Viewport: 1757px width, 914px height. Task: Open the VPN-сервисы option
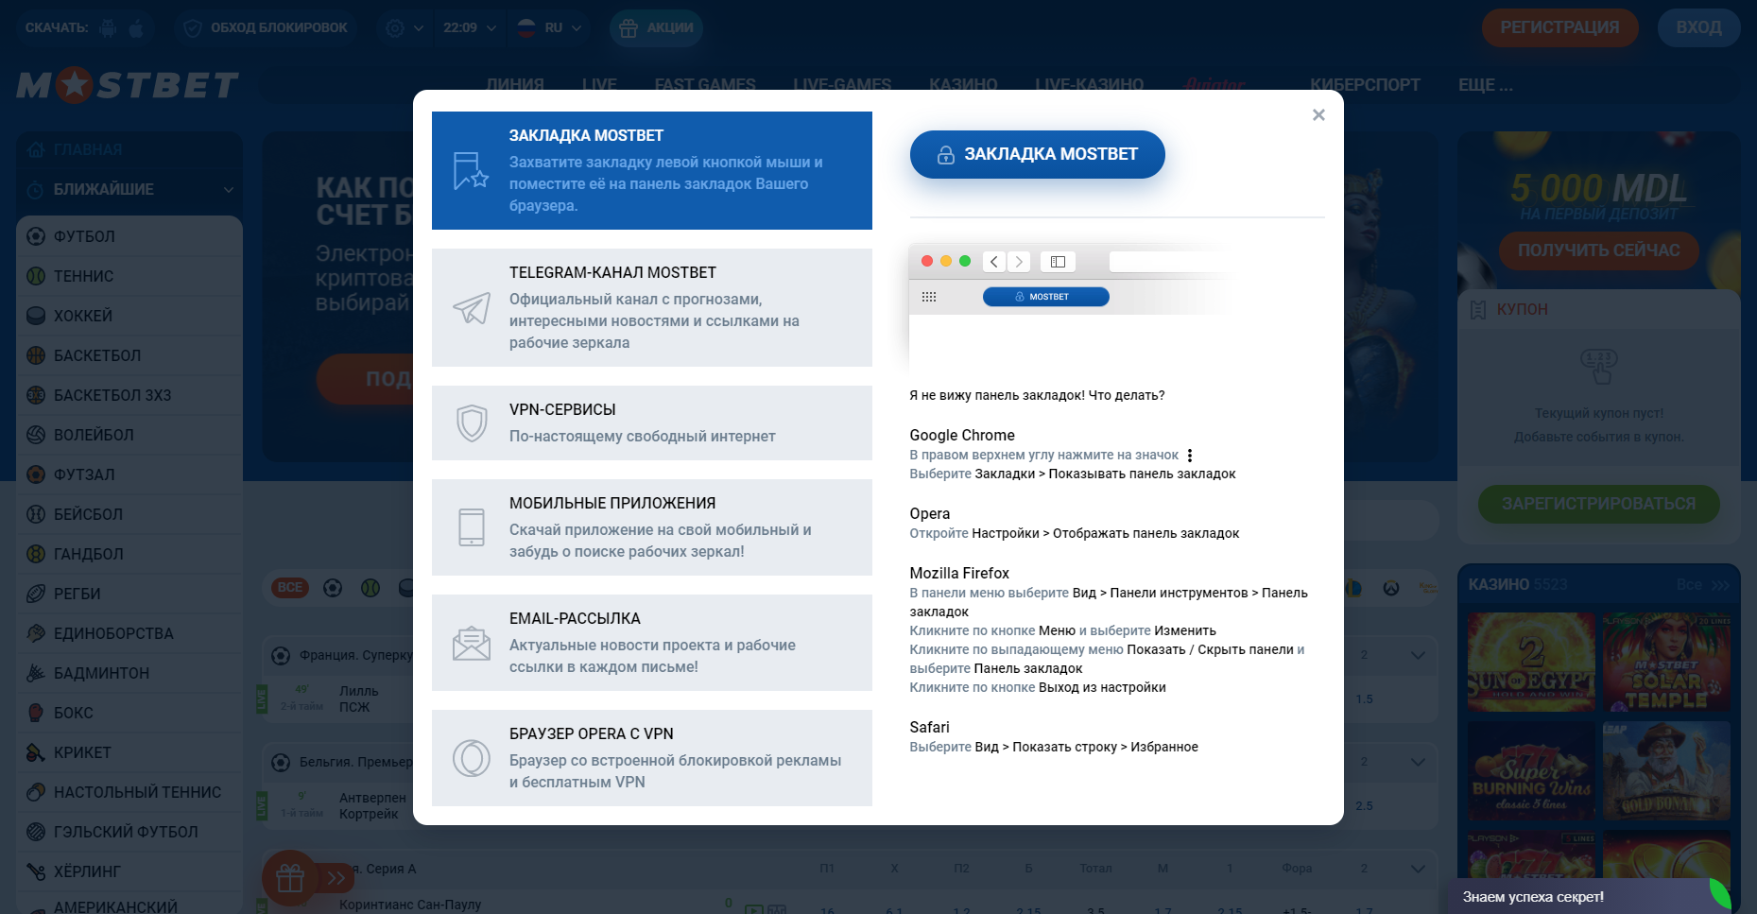tap(651, 423)
